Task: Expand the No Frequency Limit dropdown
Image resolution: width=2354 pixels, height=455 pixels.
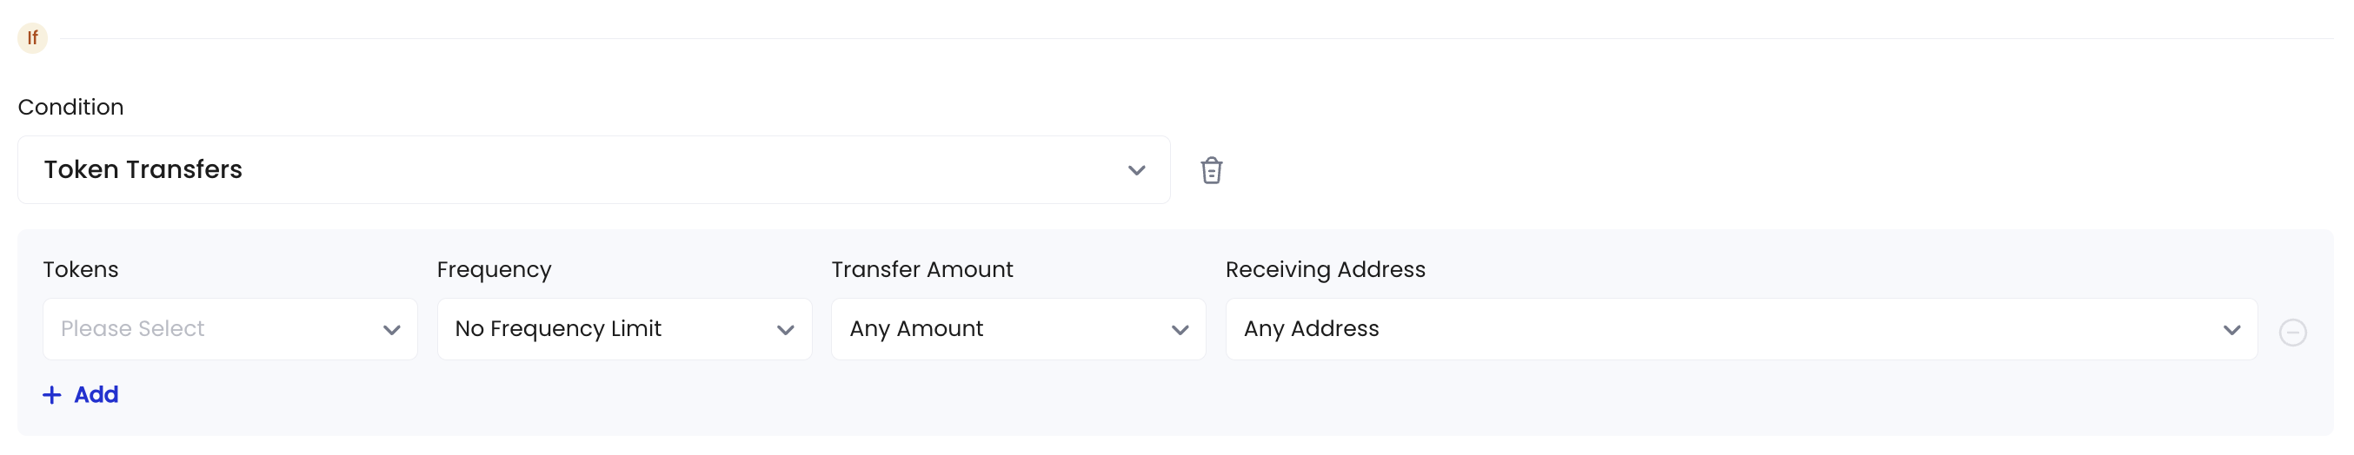Action: tap(624, 329)
